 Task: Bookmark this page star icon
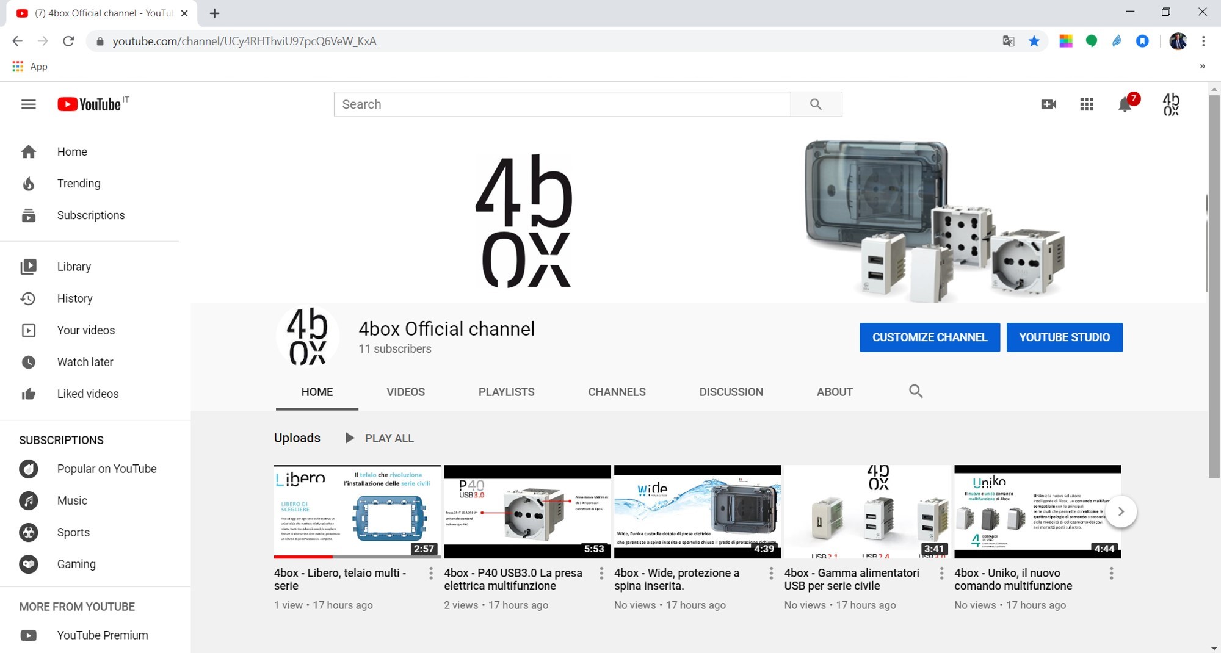click(x=1034, y=41)
